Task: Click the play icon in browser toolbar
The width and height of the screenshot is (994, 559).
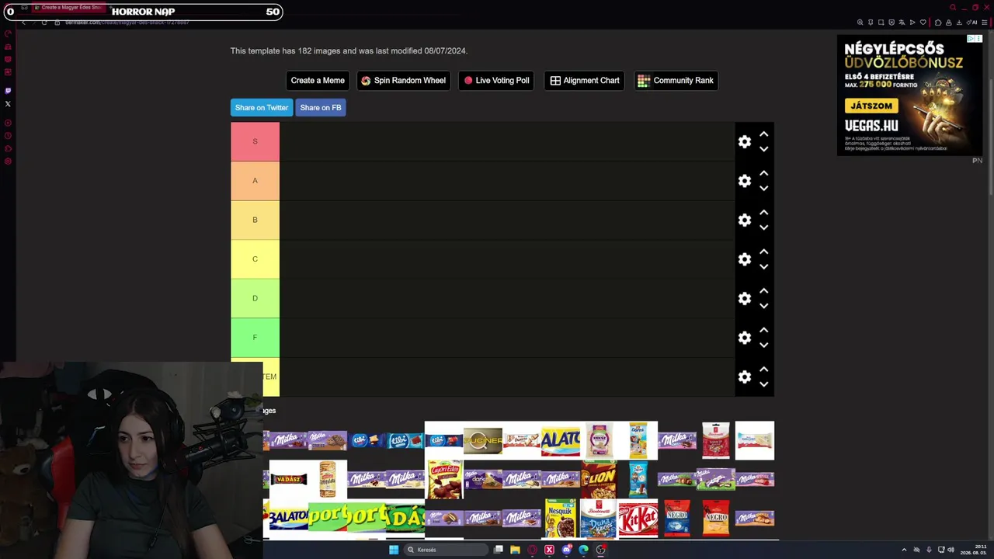Action: (912, 23)
